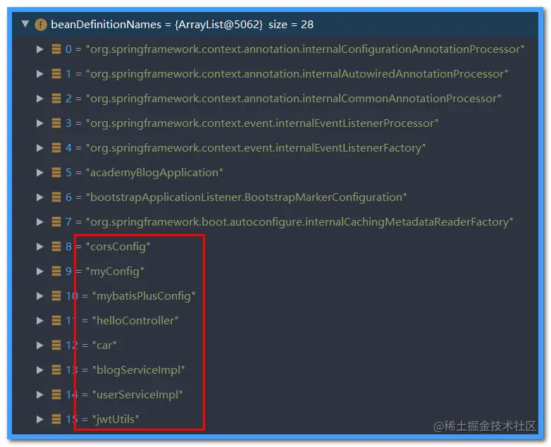Select the "corsConfig" value
Screen dimensions: 551x447
[x=118, y=247]
